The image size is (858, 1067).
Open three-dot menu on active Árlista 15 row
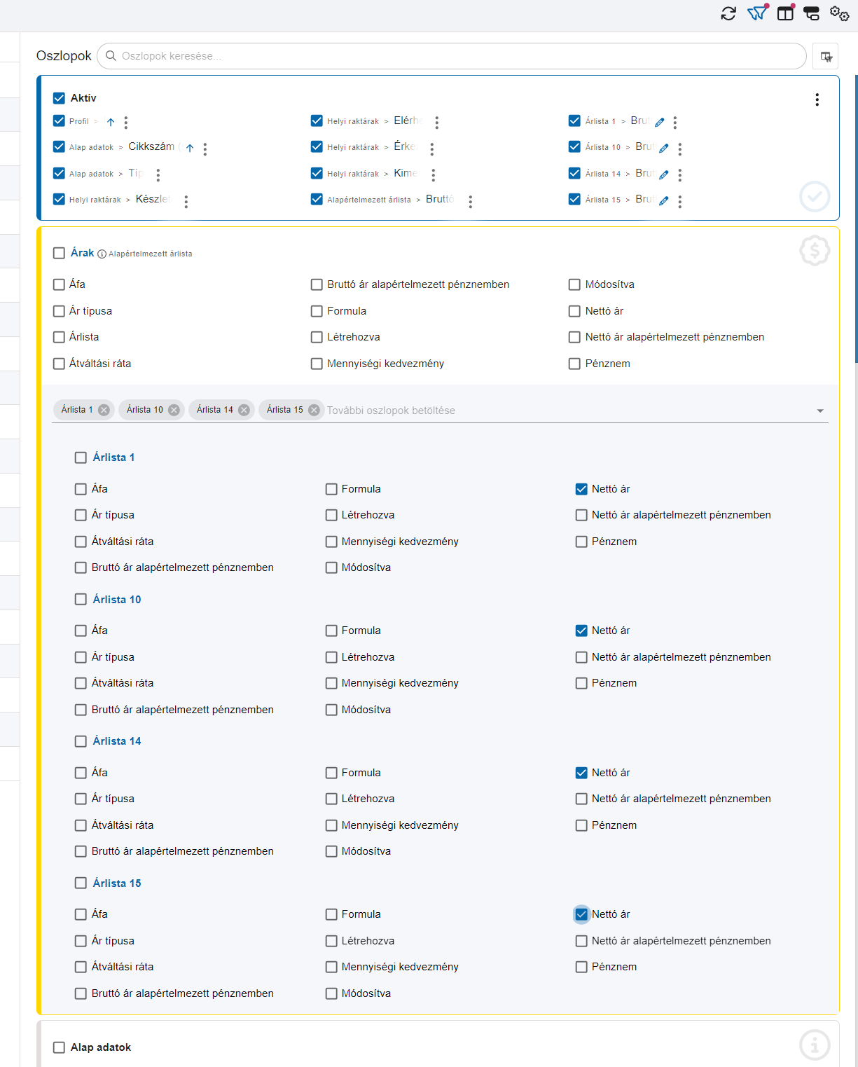coord(680,202)
